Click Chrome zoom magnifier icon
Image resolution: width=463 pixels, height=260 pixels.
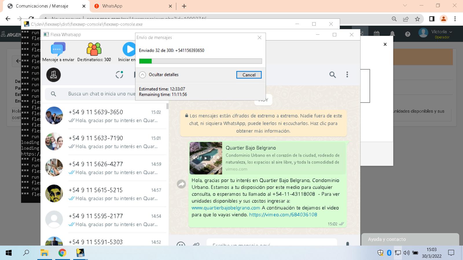click(394, 19)
